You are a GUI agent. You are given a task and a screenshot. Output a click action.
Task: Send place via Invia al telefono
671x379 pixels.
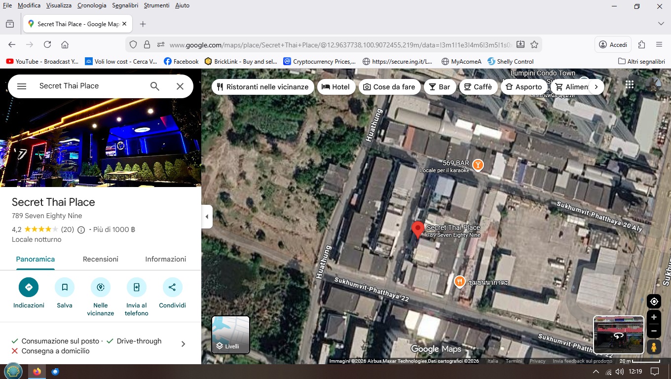coord(137,287)
